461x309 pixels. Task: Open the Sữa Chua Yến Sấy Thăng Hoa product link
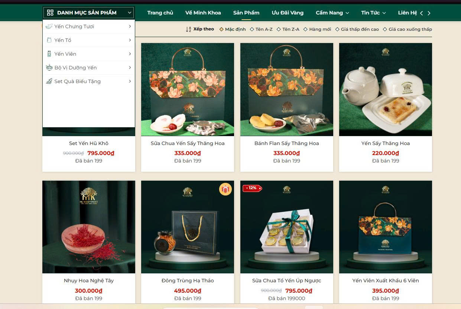click(x=188, y=143)
